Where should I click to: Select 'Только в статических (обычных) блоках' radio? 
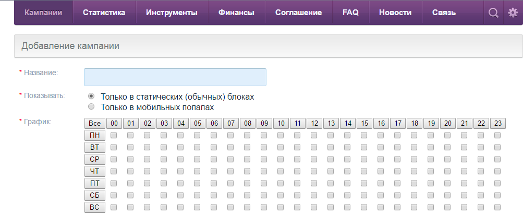[x=91, y=96]
